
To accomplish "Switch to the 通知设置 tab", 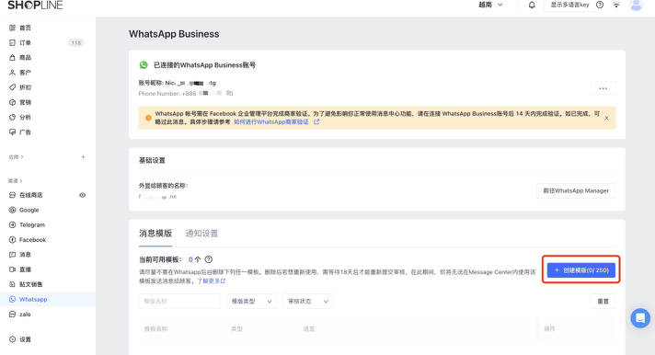I will (x=201, y=233).
